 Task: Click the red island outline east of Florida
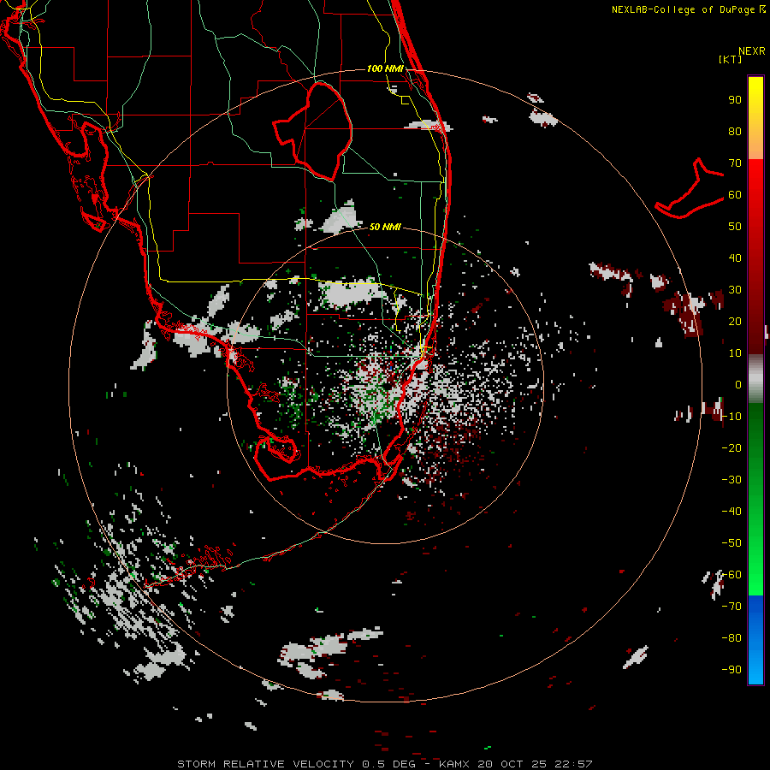pos(690,188)
